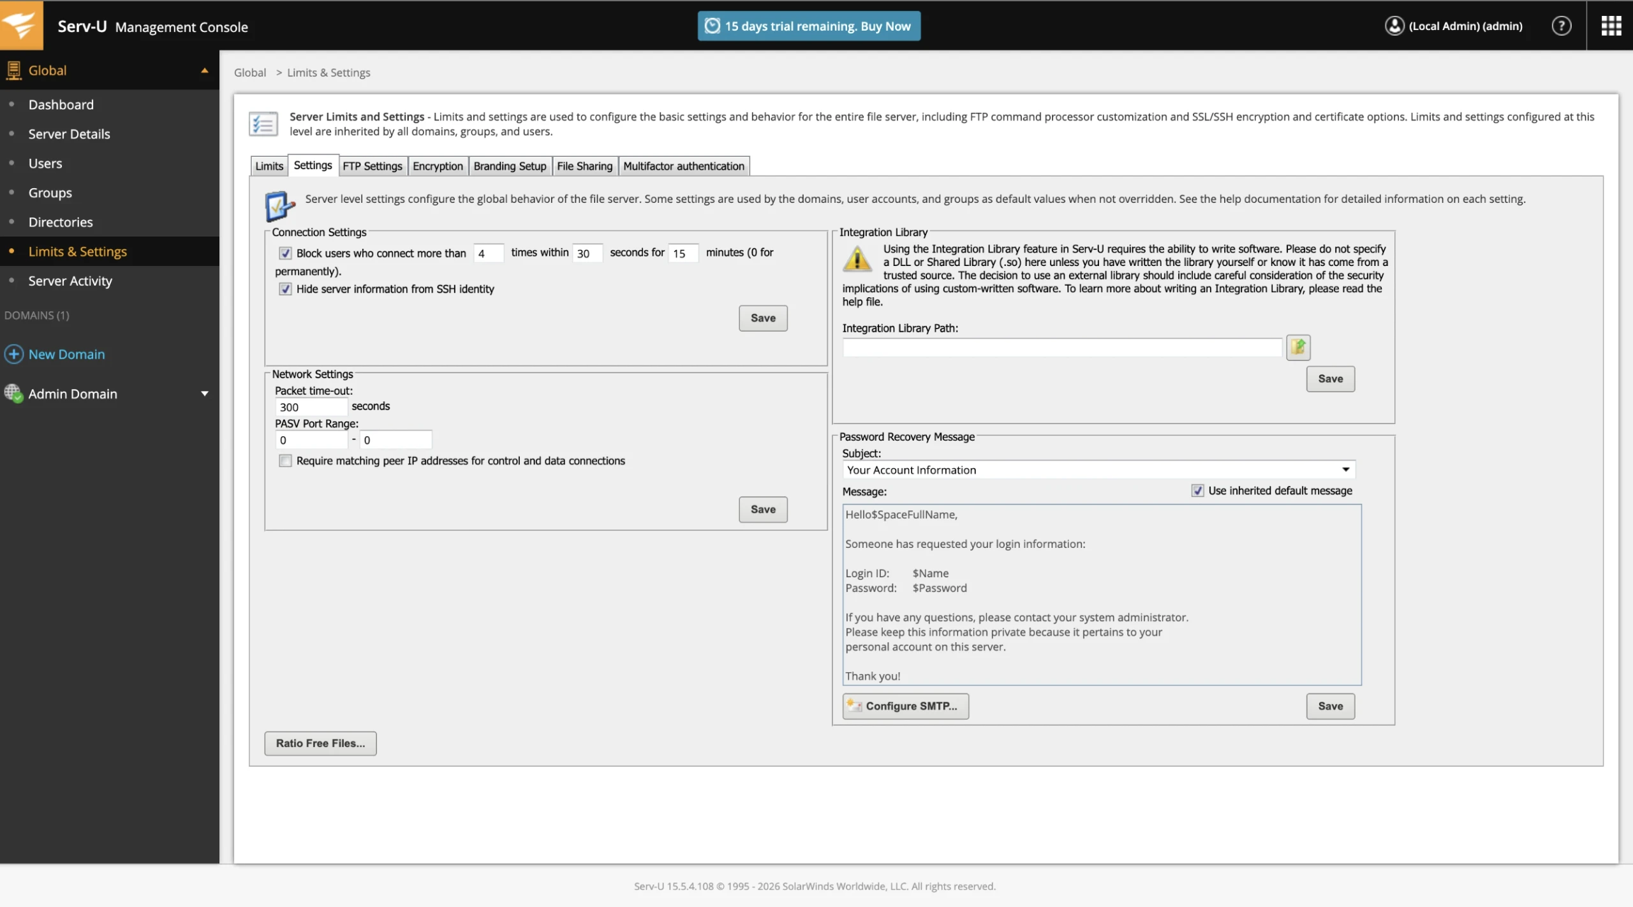This screenshot has height=907, width=1633.
Task: Switch to the Limits tab
Action: 269,166
